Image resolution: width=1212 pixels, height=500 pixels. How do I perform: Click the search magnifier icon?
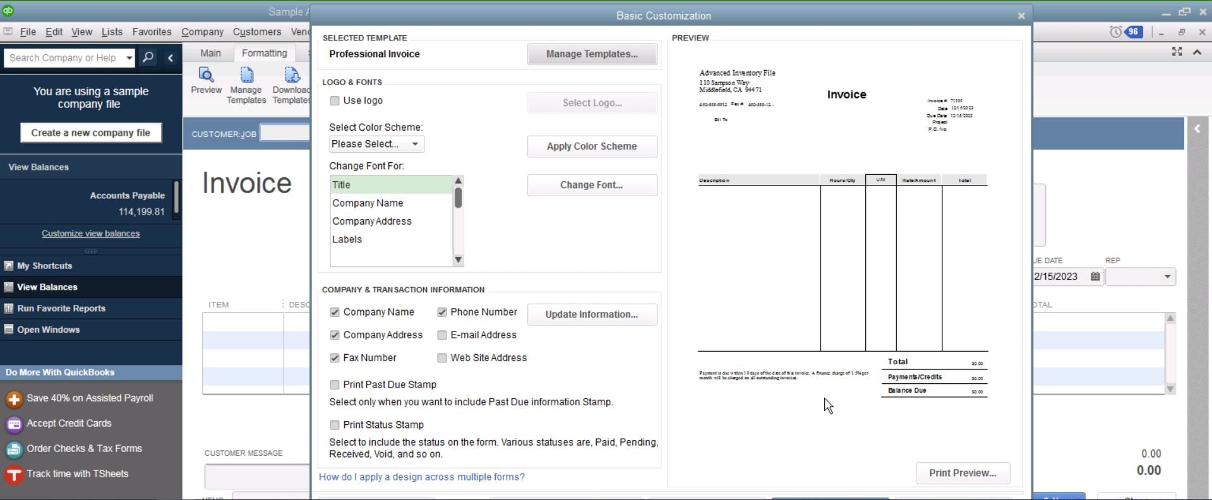pyautogui.click(x=148, y=57)
